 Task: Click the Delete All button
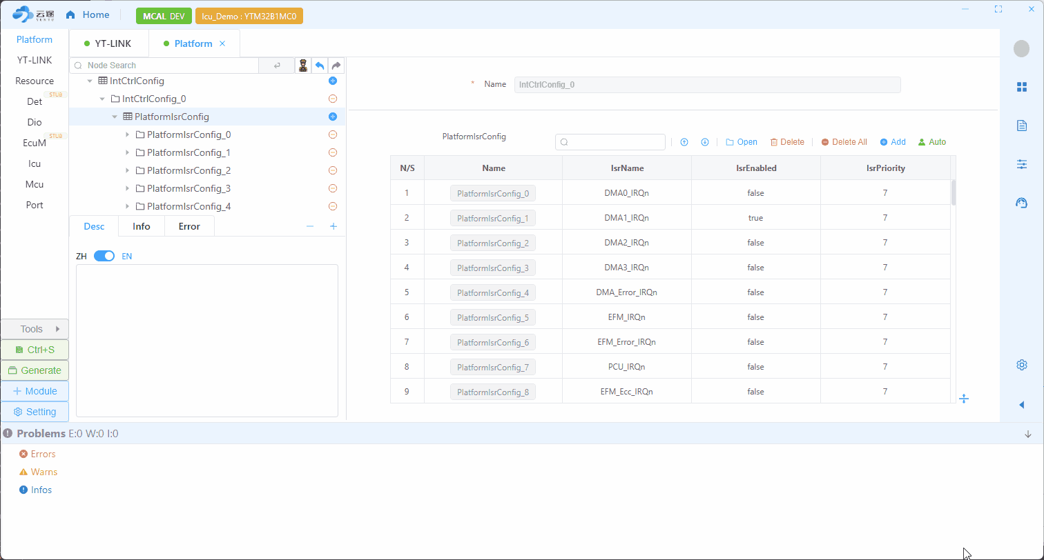tap(844, 142)
